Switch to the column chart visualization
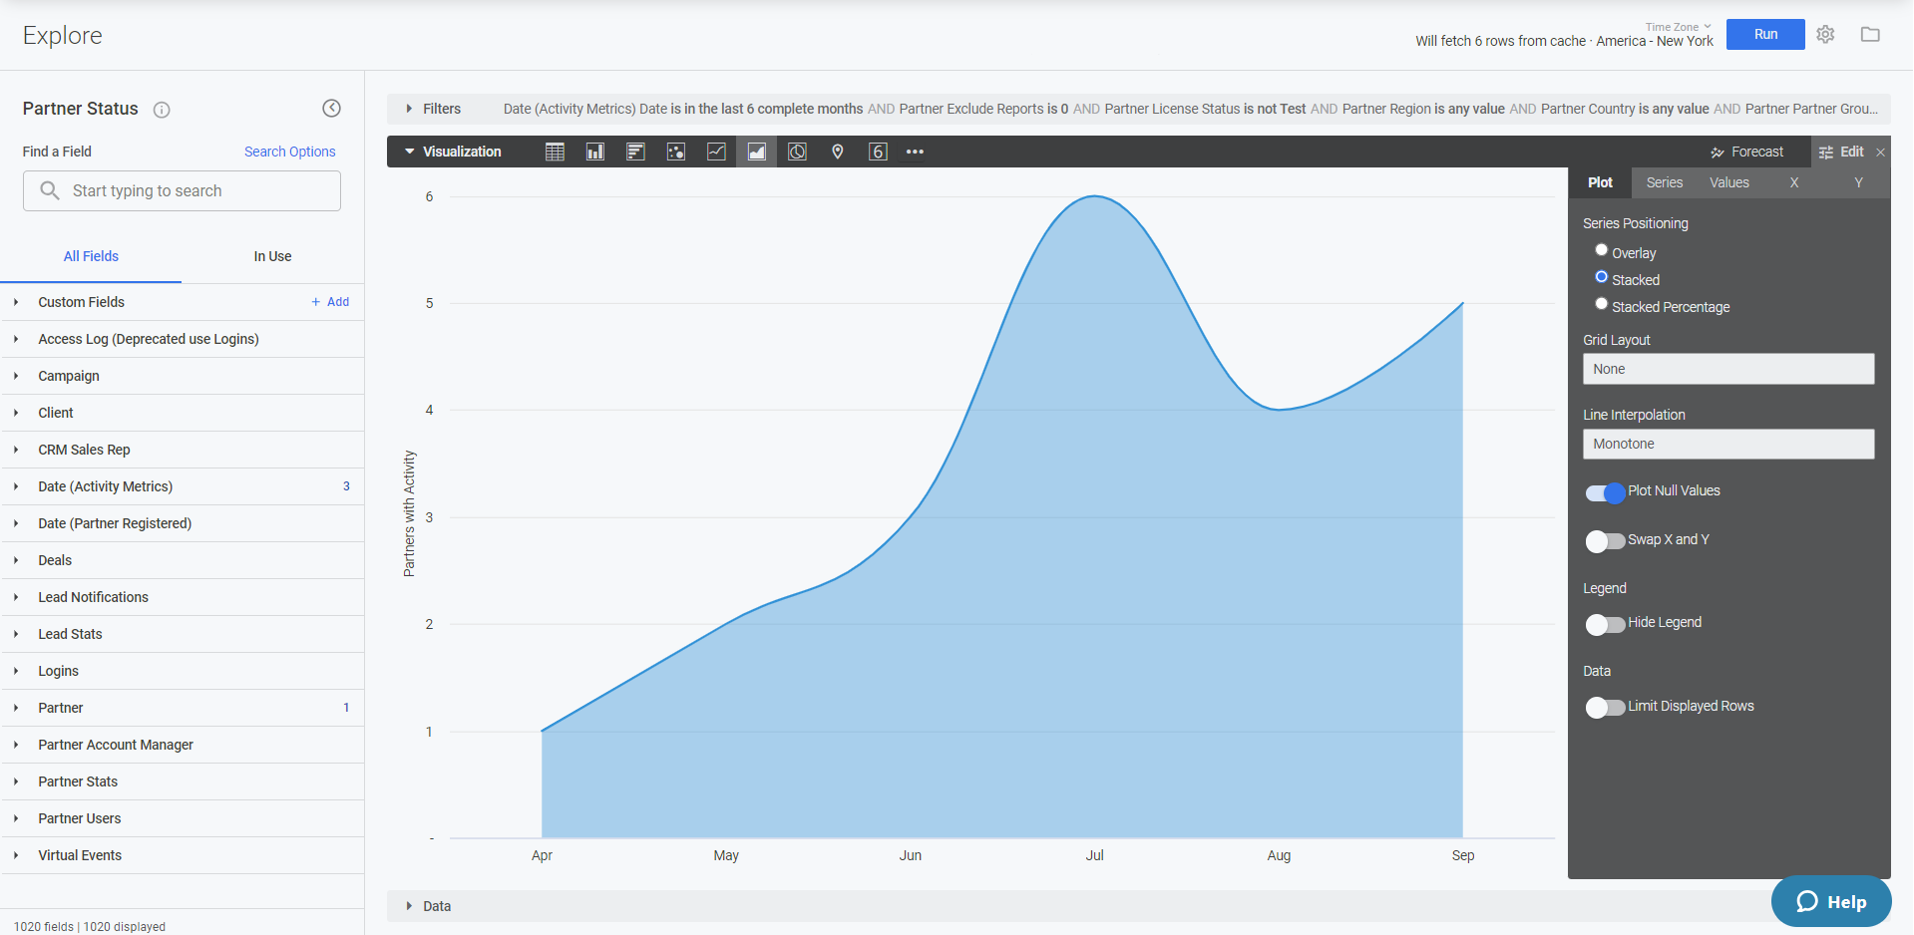Viewport: 1914px width, 935px height. (594, 152)
